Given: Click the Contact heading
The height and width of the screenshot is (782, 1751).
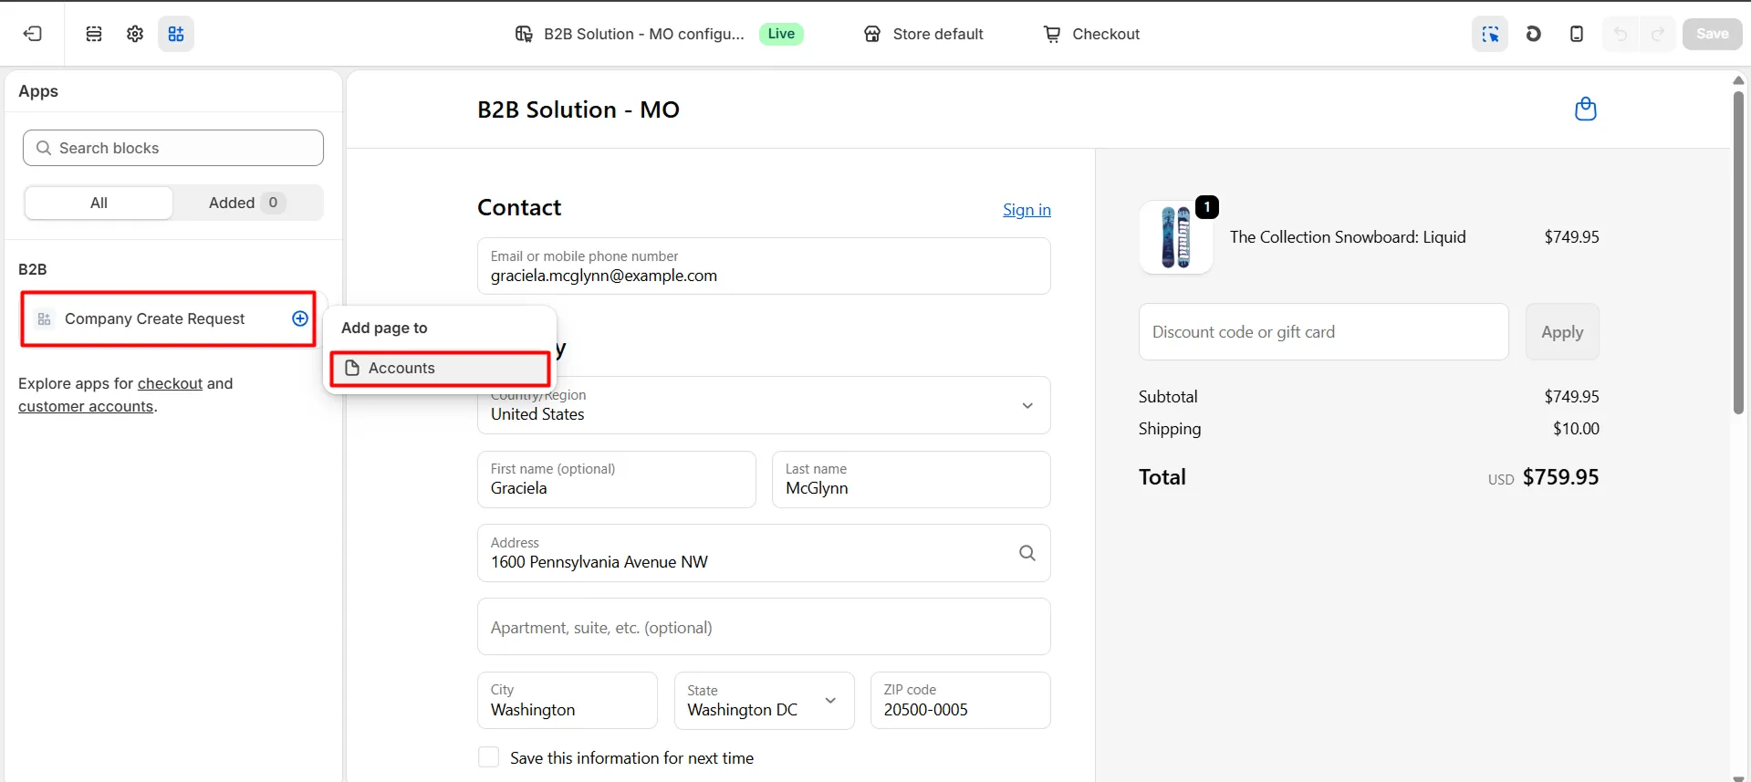Looking at the screenshot, I should (519, 208).
